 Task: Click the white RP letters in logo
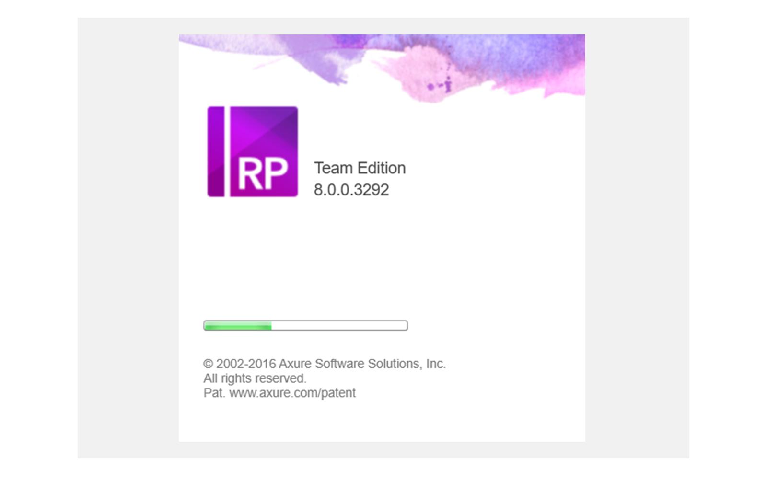point(263,174)
